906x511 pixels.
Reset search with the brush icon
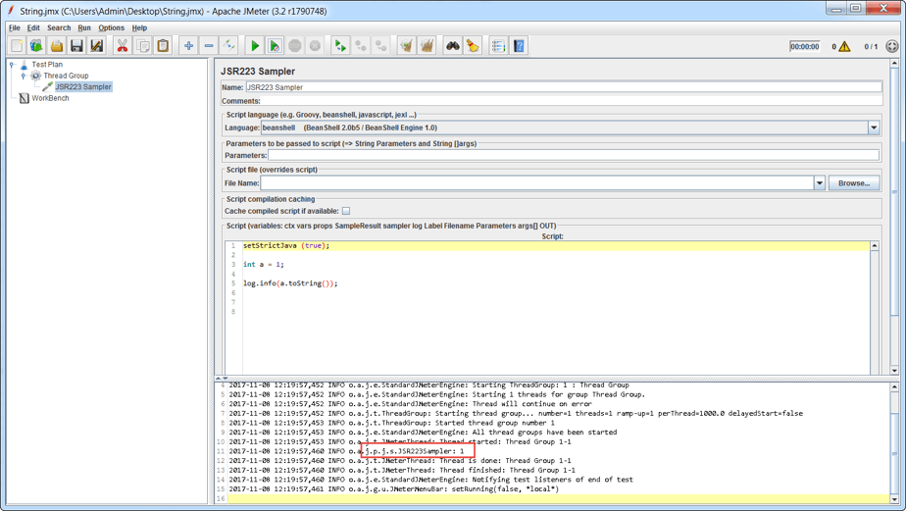[x=474, y=46]
